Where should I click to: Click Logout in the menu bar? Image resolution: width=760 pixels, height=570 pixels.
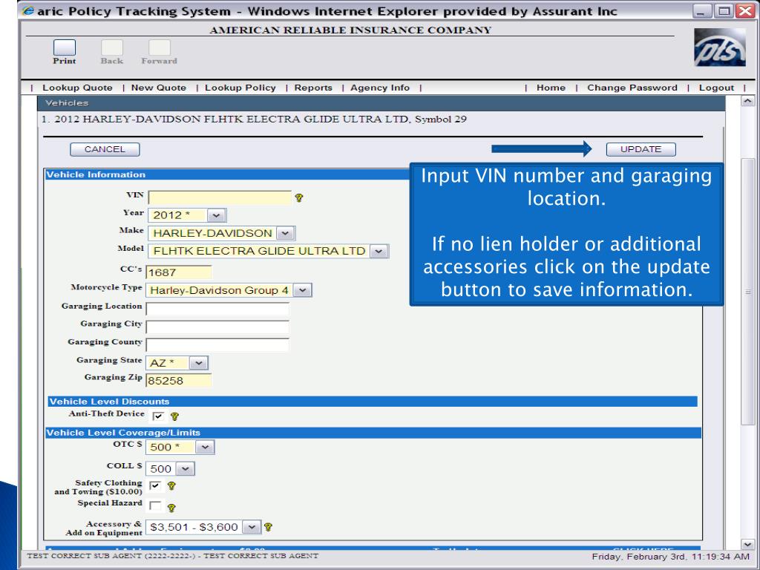(x=716, y=88)
